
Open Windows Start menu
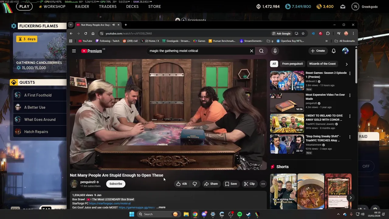[132, 214]
